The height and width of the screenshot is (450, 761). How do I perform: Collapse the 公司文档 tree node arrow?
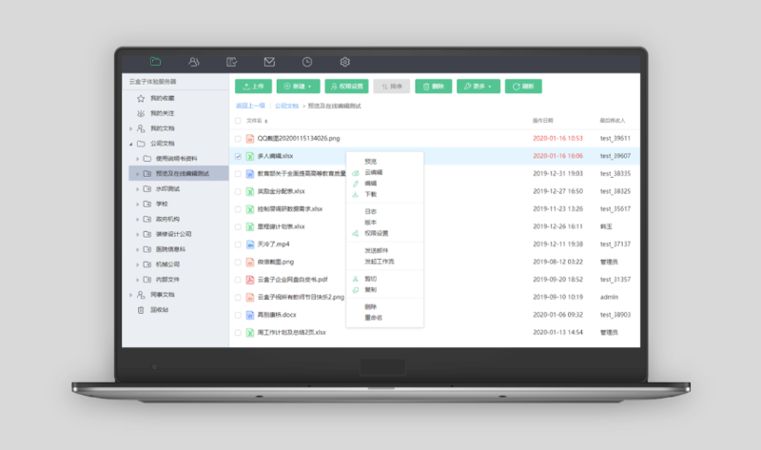tap(131, 144)
